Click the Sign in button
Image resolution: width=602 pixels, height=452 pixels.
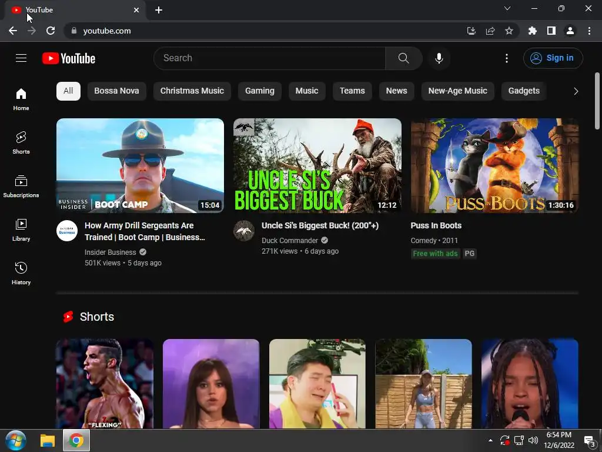point(553,58)
